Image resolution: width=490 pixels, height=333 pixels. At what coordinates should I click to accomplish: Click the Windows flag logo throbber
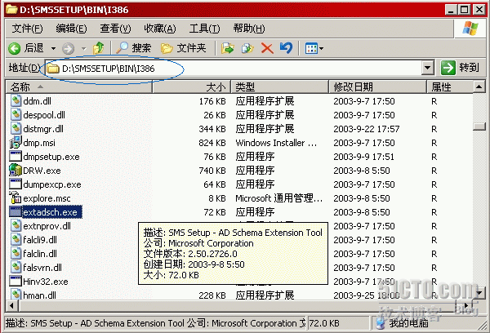[470, 28]
